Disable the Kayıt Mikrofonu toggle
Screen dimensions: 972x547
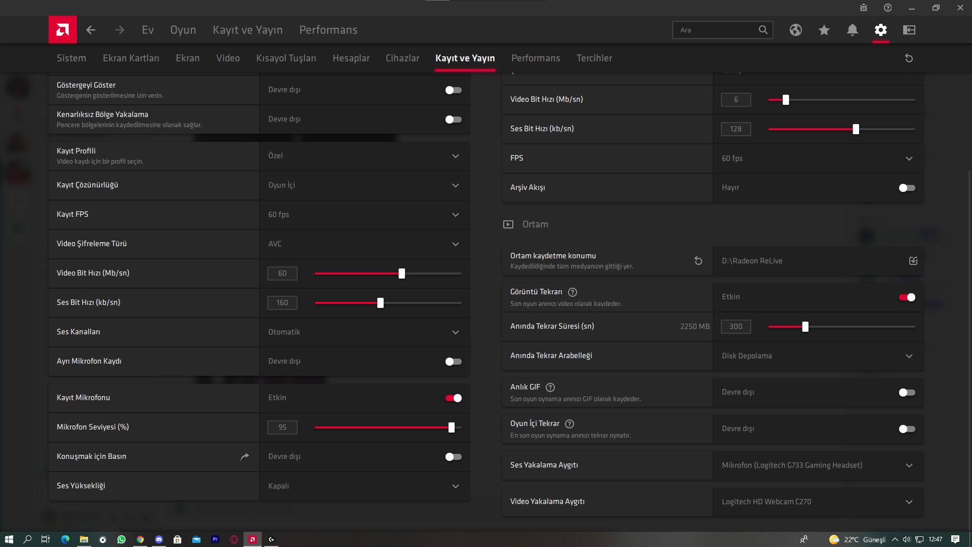point(453,398)
